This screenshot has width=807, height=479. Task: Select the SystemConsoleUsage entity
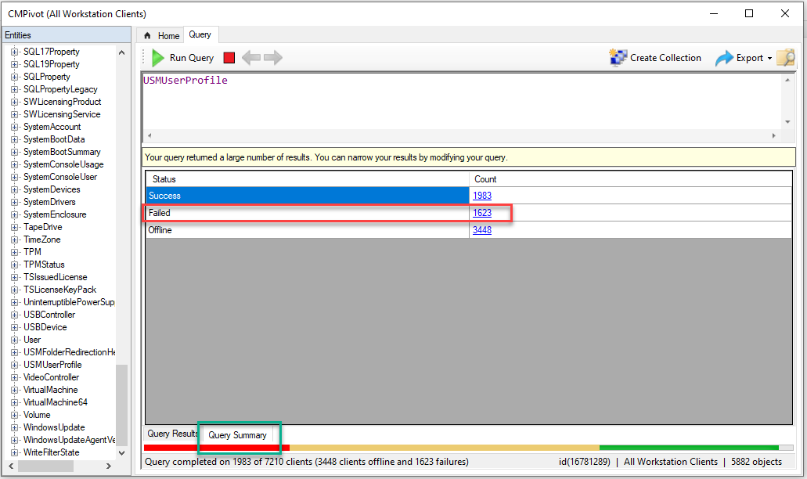click(x=63, y=164)
